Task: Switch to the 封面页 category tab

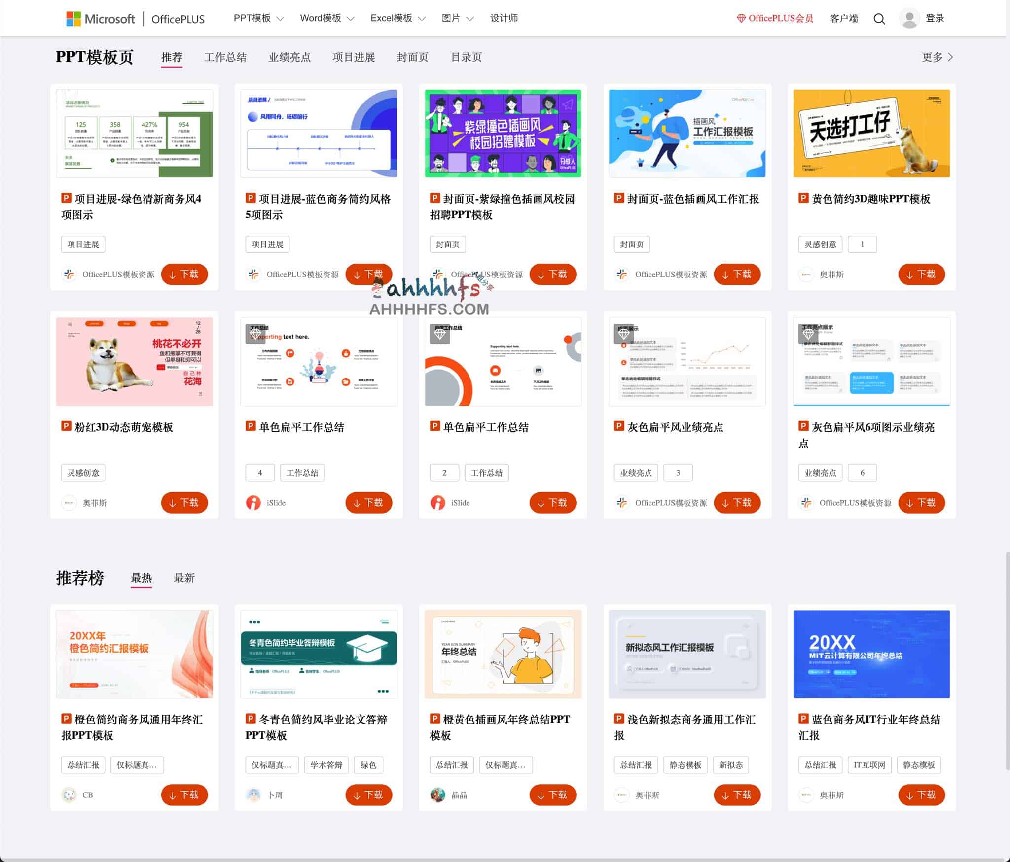Action: 413,57
